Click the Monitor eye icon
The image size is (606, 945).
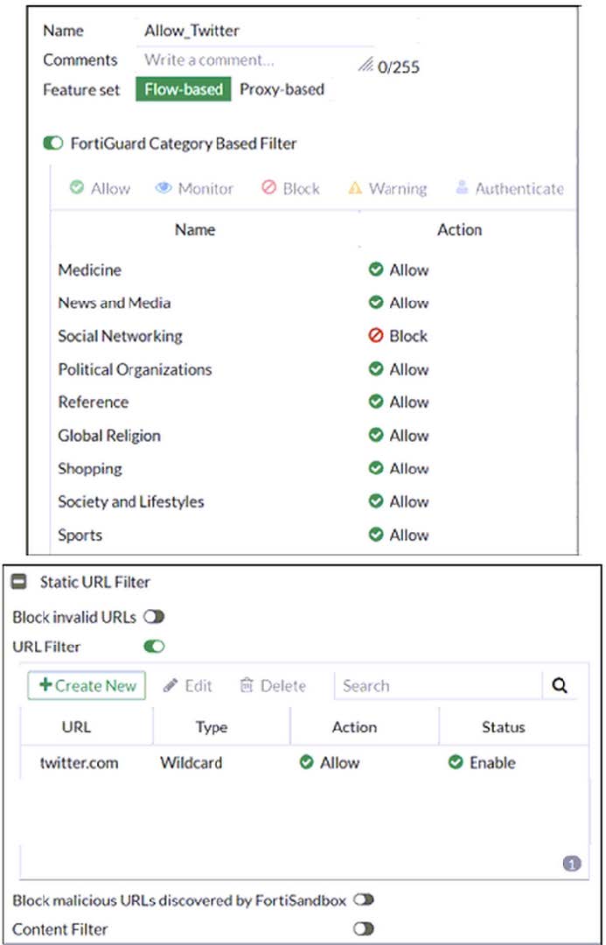tap(164, 188)
